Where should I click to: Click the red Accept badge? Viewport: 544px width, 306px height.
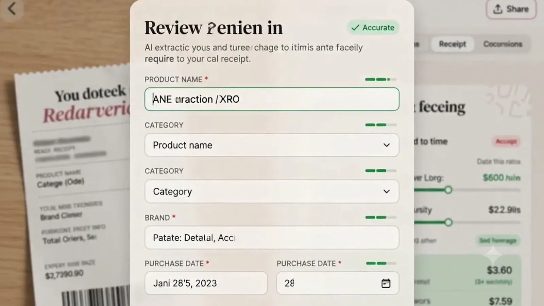pyautogui.click(x=506, y=141)
